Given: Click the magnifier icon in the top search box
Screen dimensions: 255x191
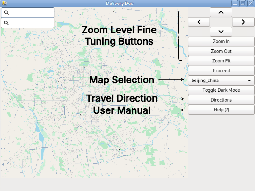Looking at the screenshot, I should coord(6,13).
